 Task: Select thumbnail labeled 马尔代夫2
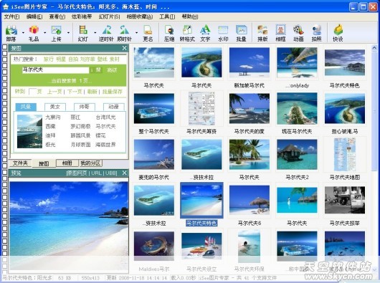pos(297,155)
